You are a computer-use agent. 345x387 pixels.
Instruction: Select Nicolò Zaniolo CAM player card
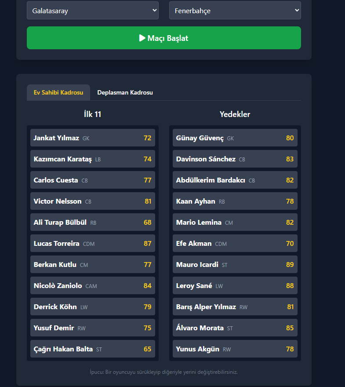pos(92,285)
